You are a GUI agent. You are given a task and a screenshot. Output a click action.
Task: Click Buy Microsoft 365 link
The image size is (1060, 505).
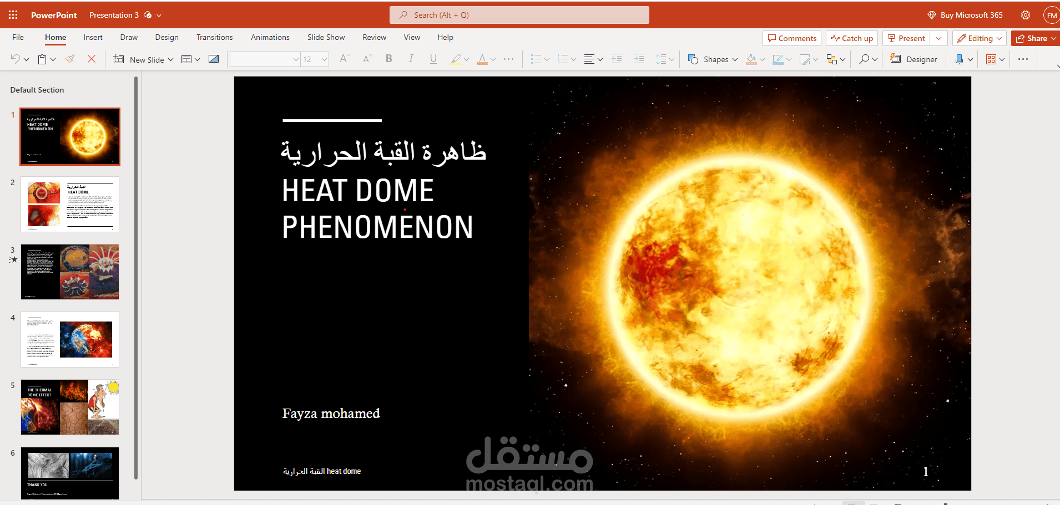pyautogui.click(x=965, y=15)
